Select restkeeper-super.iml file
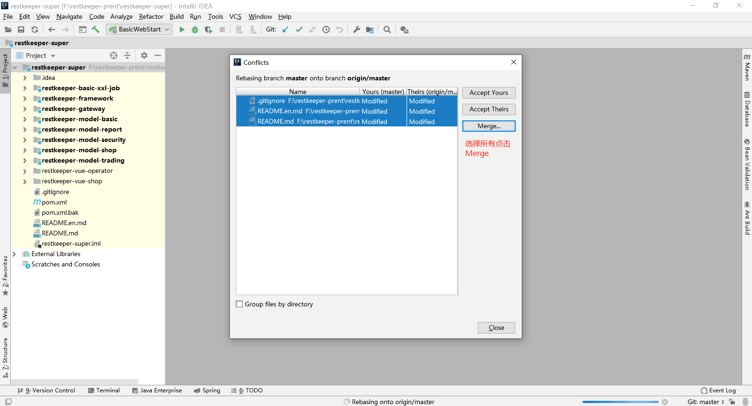 tap(71, 243)
